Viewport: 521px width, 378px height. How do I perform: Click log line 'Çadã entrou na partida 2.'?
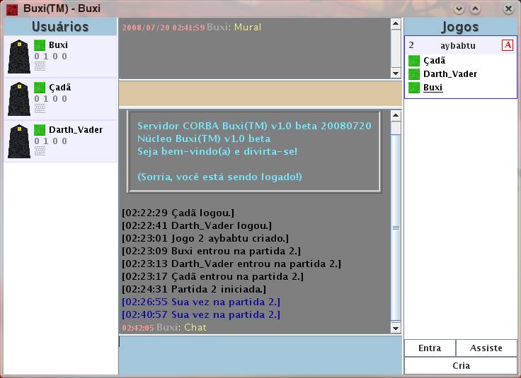coord(212,276)
